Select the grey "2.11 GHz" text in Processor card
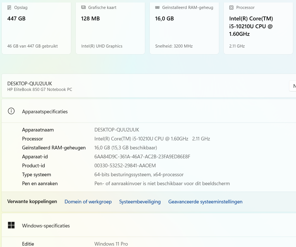Image resolution: width=296 pixels, height=247 pixels. 237,46
